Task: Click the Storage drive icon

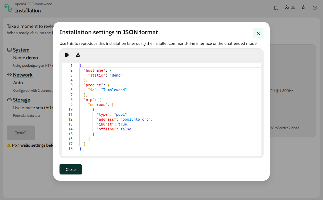Action: [9, 100]
